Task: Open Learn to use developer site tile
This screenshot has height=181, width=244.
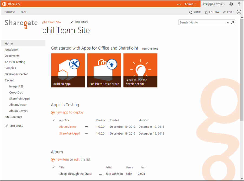Action: (x=140, y=71)
